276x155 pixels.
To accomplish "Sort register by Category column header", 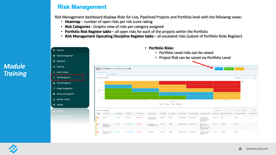I will (x=182, y=114).
